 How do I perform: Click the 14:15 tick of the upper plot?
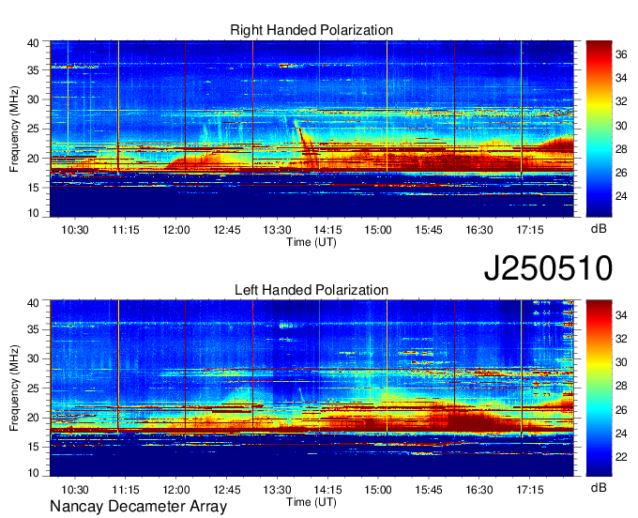click(327, 230)
